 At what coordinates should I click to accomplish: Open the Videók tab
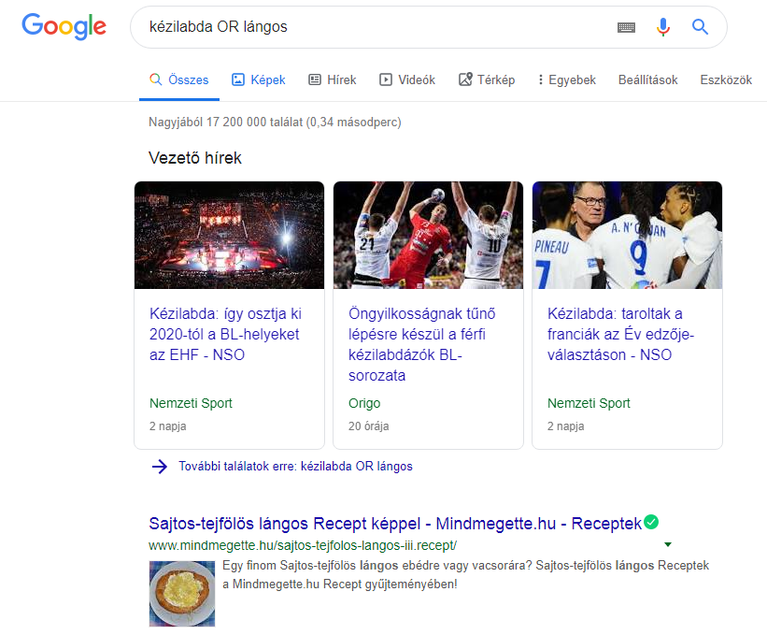point(407,79)
